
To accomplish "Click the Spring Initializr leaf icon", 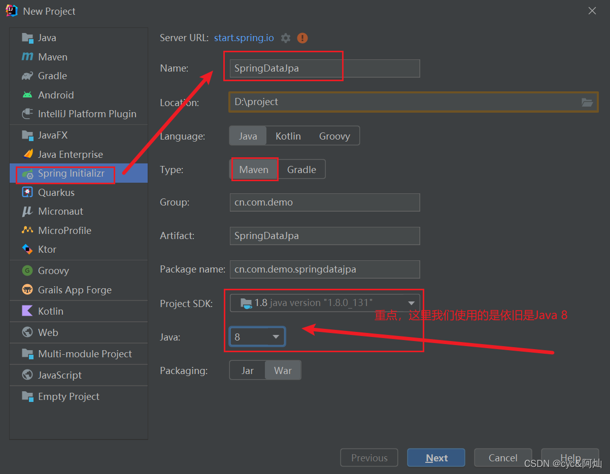I will point(27,173).
